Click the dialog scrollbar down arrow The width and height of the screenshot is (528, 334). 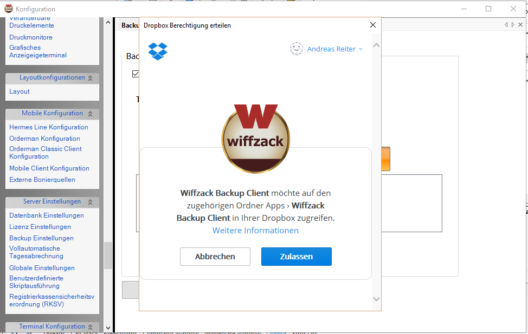click(377, 299)
